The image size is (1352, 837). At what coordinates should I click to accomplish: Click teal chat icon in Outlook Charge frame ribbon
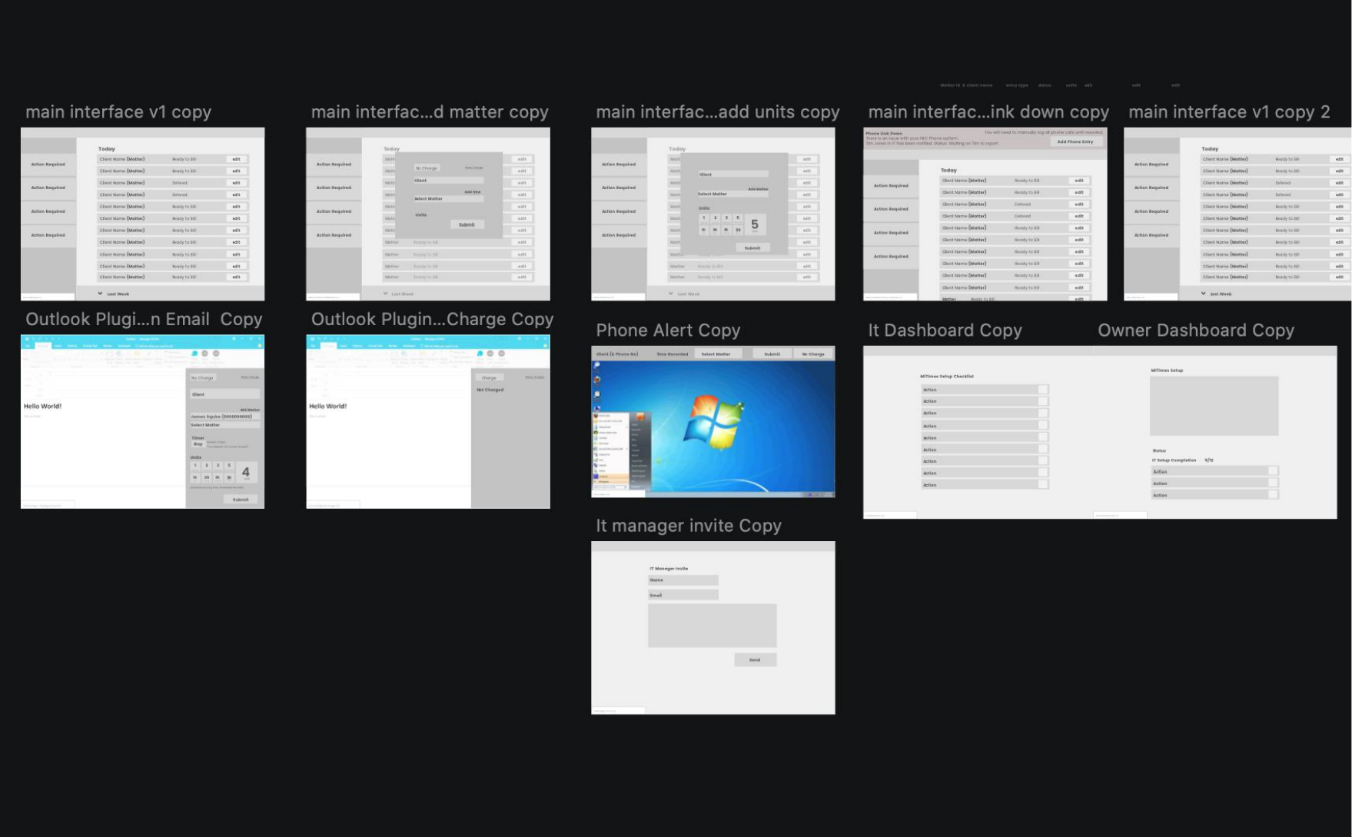pyautogui.click(x=480, y=354)
